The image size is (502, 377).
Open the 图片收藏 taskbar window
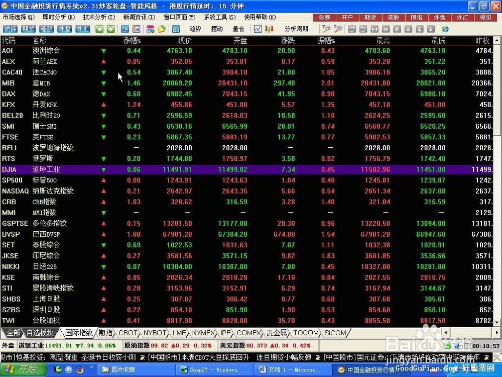tap(135, 369)
